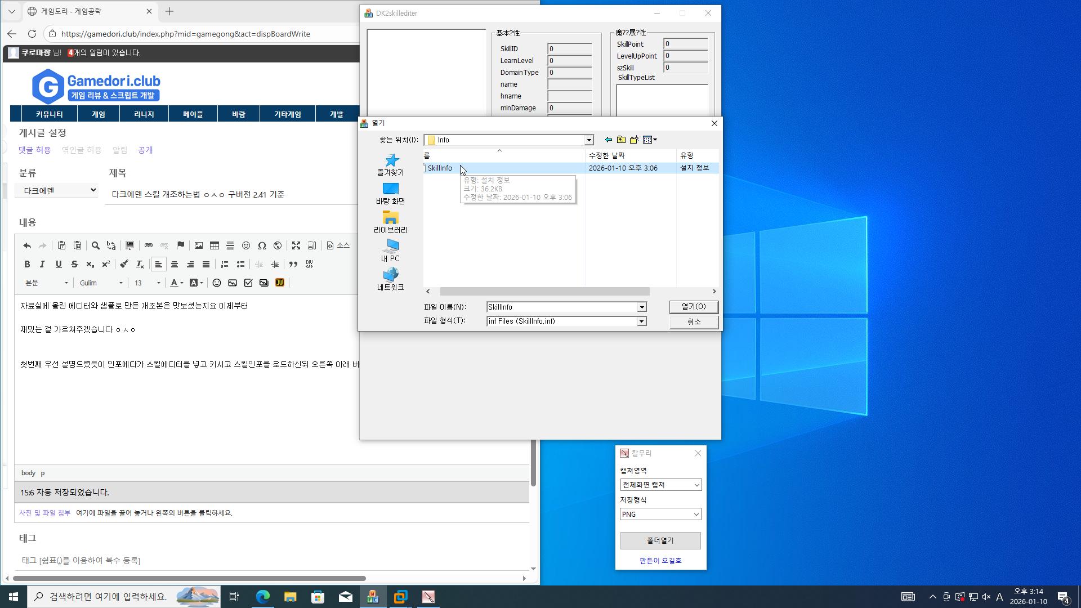The width and height of the screenshot is (1081, 608).
Task: Open the 리니지 menu item
Action: (x=144, y=114)
